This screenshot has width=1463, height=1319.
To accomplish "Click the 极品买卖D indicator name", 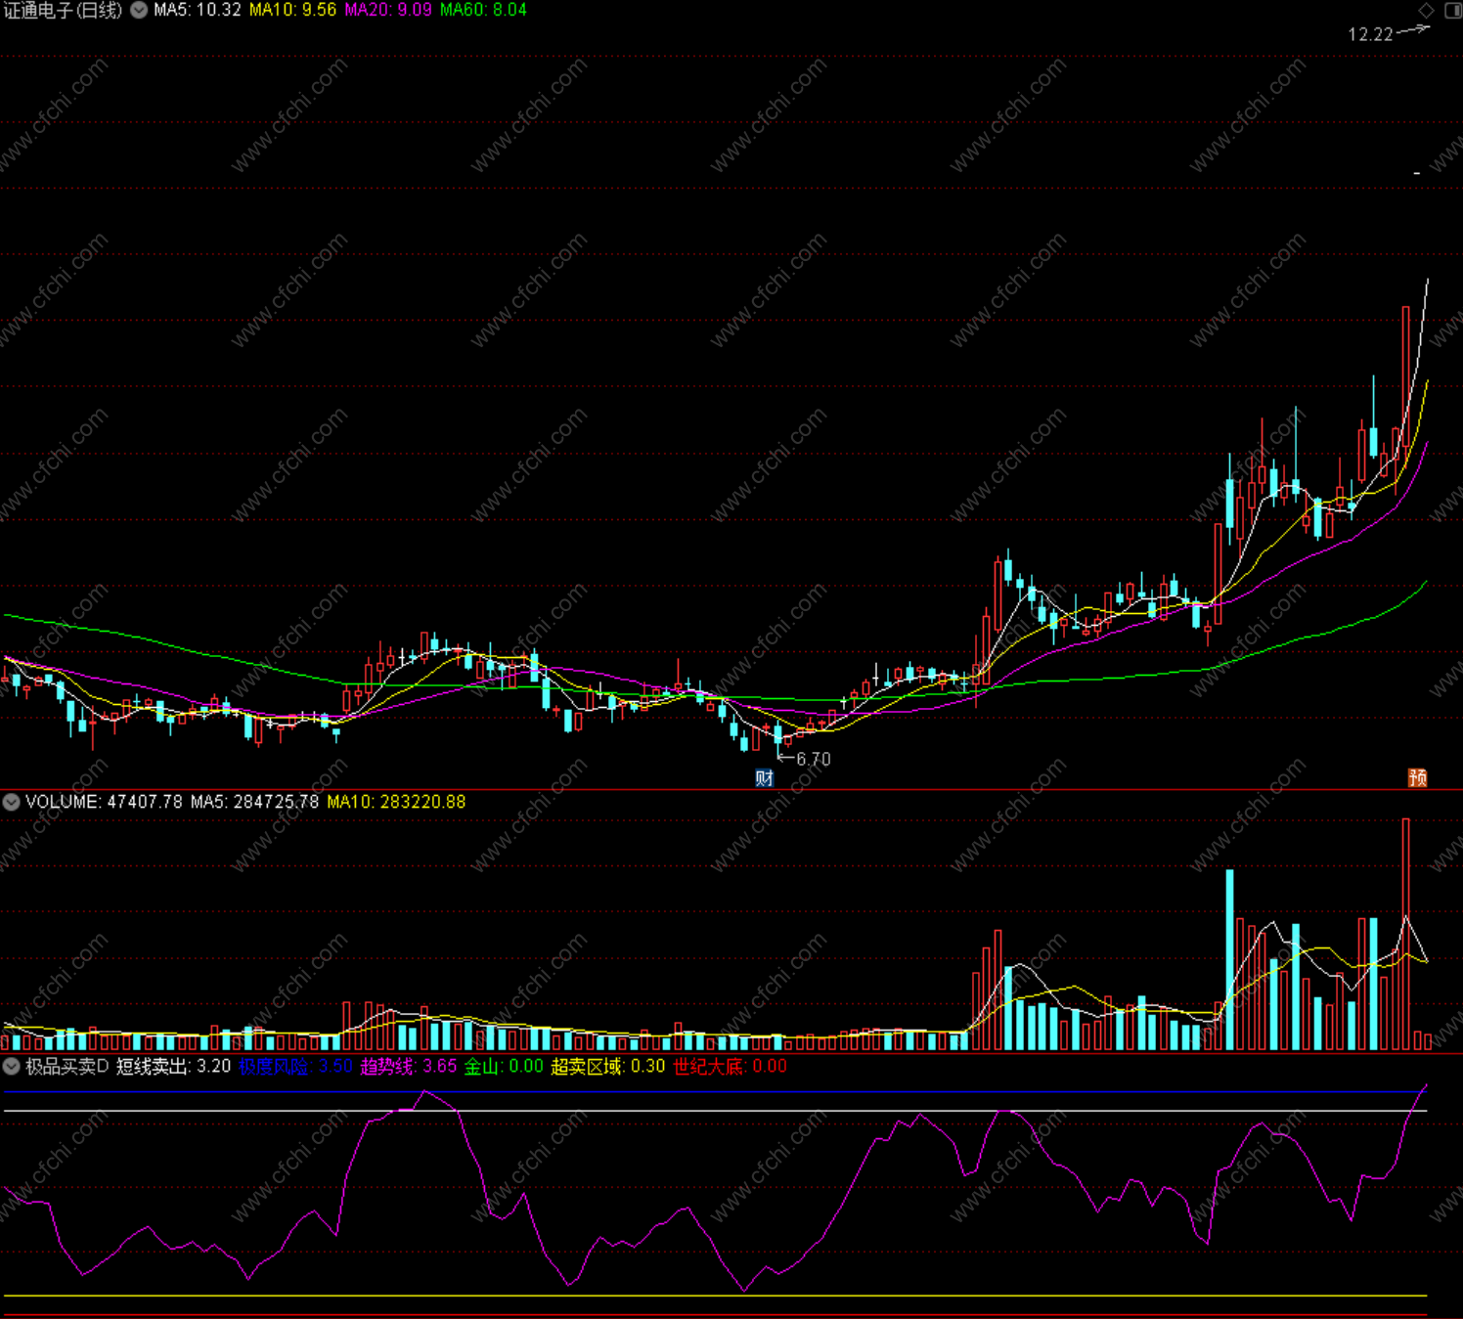I will pos(67,1067).
